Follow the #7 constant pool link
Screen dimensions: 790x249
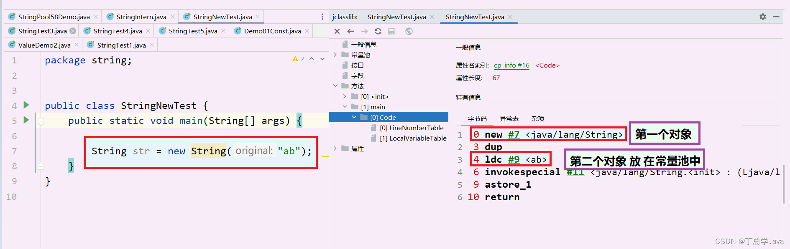(x=514, y=134)
